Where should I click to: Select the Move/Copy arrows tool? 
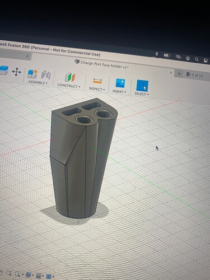(x=16, y=72)
